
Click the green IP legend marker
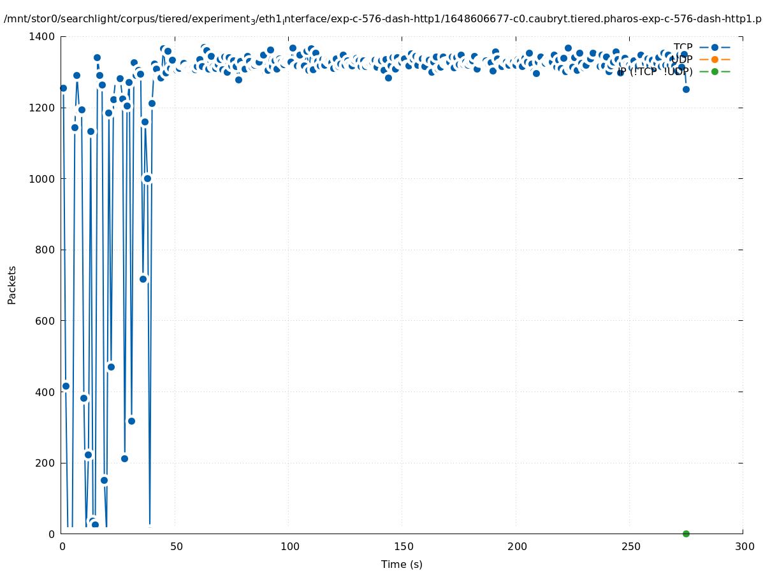(x=715, y=71)
